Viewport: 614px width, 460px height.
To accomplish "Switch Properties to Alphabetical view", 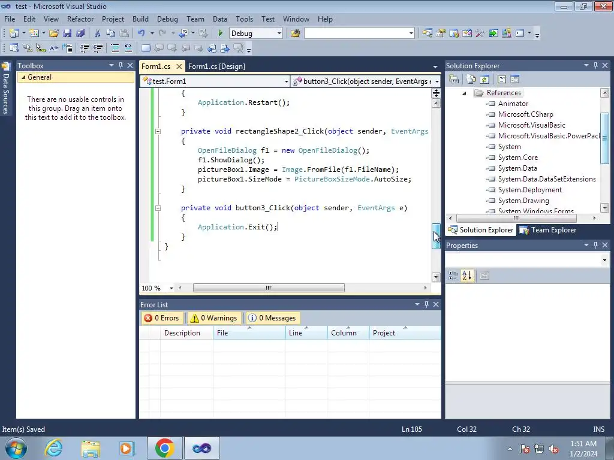I will [466, 276].
